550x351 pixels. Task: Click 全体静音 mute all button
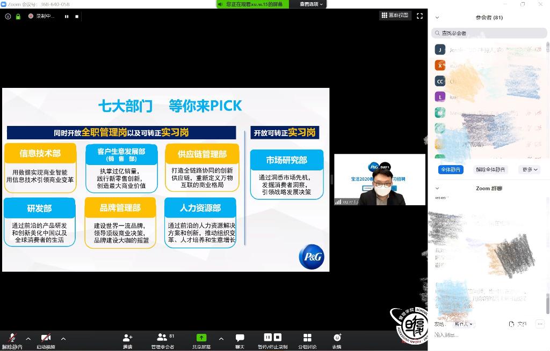click(x=451, y=170)
